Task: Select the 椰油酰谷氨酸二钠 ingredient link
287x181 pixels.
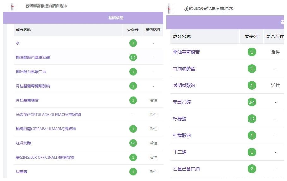Action: [x=31, y=72]
